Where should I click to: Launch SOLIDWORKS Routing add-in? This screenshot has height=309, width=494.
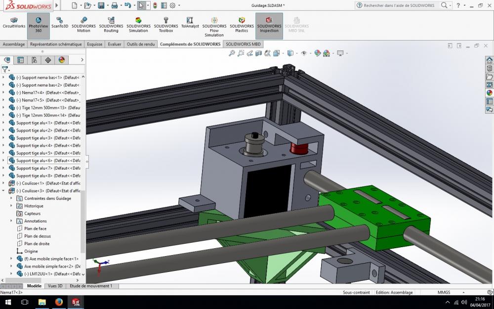point(111,25)
